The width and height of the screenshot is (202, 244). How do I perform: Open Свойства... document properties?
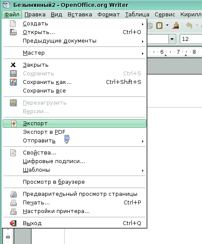pos(75,153)
